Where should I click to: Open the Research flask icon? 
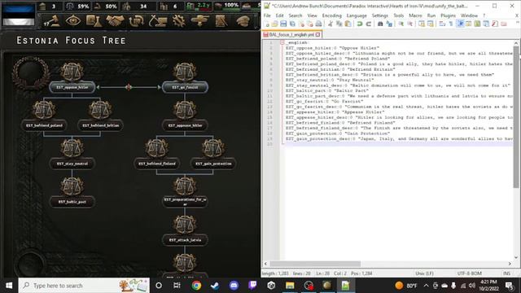[94, 21]
